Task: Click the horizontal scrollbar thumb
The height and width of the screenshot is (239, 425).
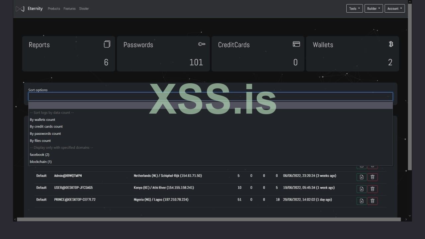Action: coord(209,219)
